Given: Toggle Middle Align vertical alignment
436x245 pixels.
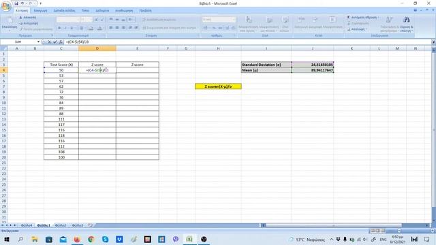Looking at the screenshot, I should pyautogui.click(x=117, y=20).
